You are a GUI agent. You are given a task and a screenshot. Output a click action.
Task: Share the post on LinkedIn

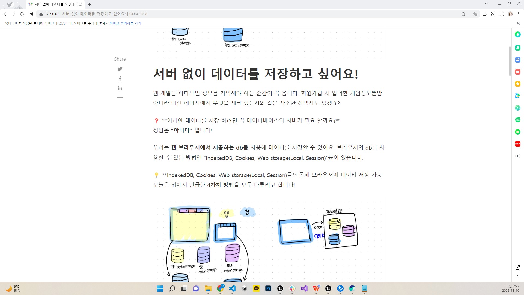120,88
